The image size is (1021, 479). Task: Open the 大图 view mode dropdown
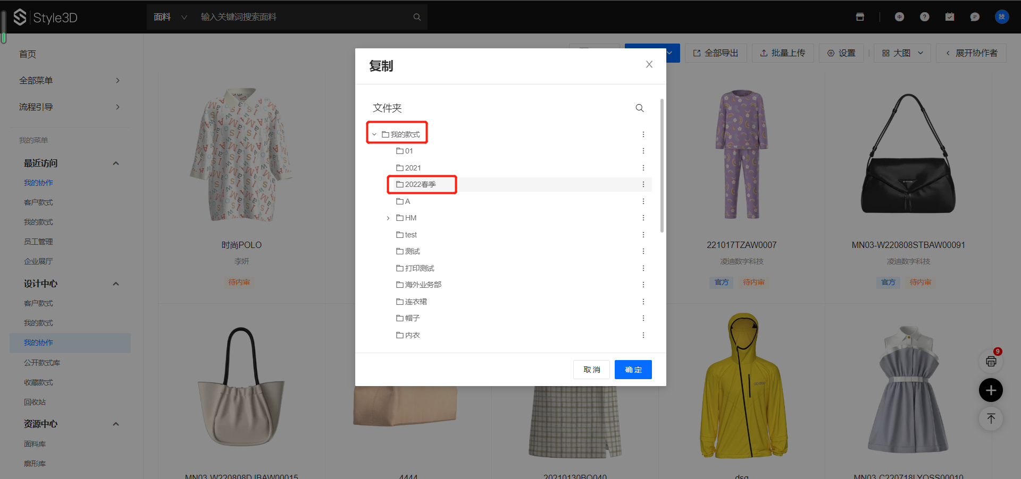point(902,53)
